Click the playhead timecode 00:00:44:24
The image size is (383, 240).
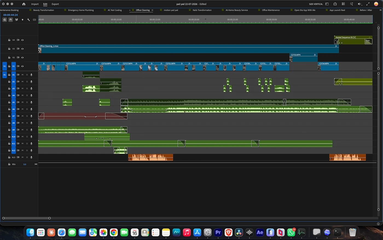[x=10, y=15]
